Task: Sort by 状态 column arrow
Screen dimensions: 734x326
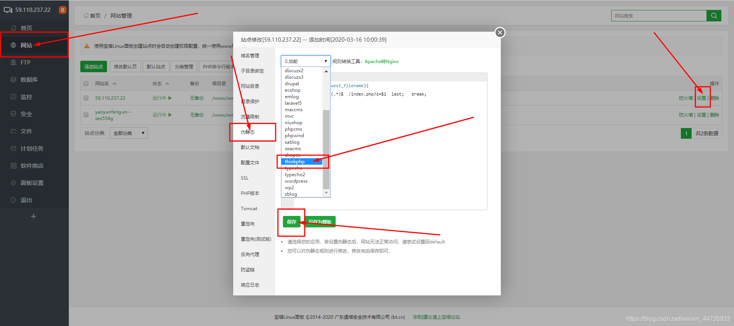Action: pos(167,83)
